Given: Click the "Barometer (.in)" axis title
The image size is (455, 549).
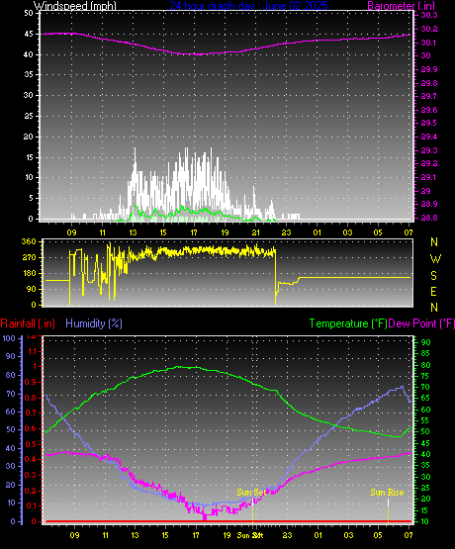Looking at the screenshot, I should click(x=402, y=6).
